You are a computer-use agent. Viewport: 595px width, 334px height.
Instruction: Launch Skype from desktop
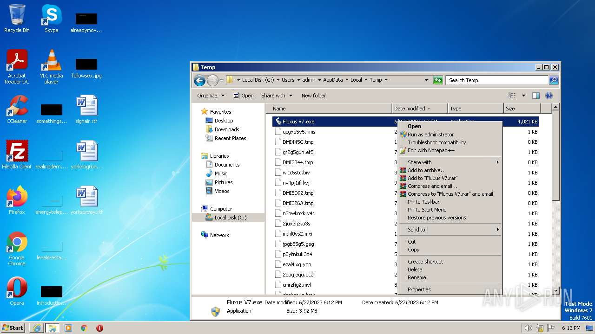[x=51, y=19]
